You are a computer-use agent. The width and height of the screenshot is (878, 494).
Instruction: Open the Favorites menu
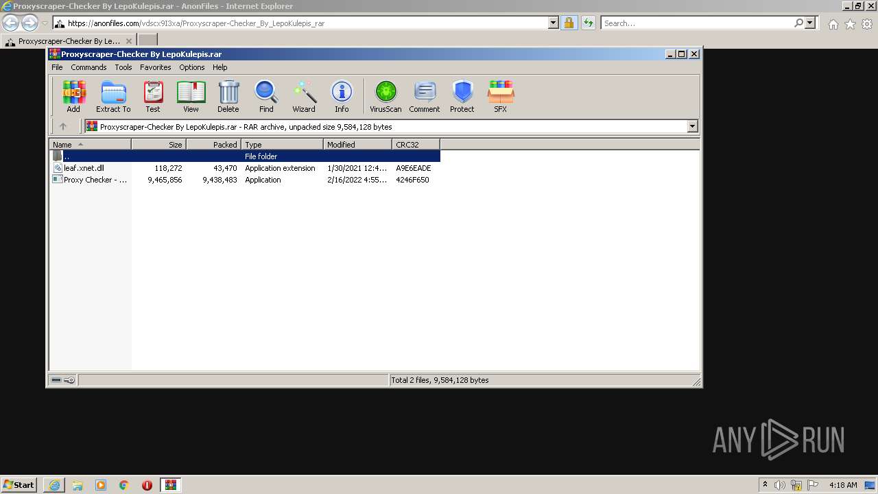click(x=156, y=67)
